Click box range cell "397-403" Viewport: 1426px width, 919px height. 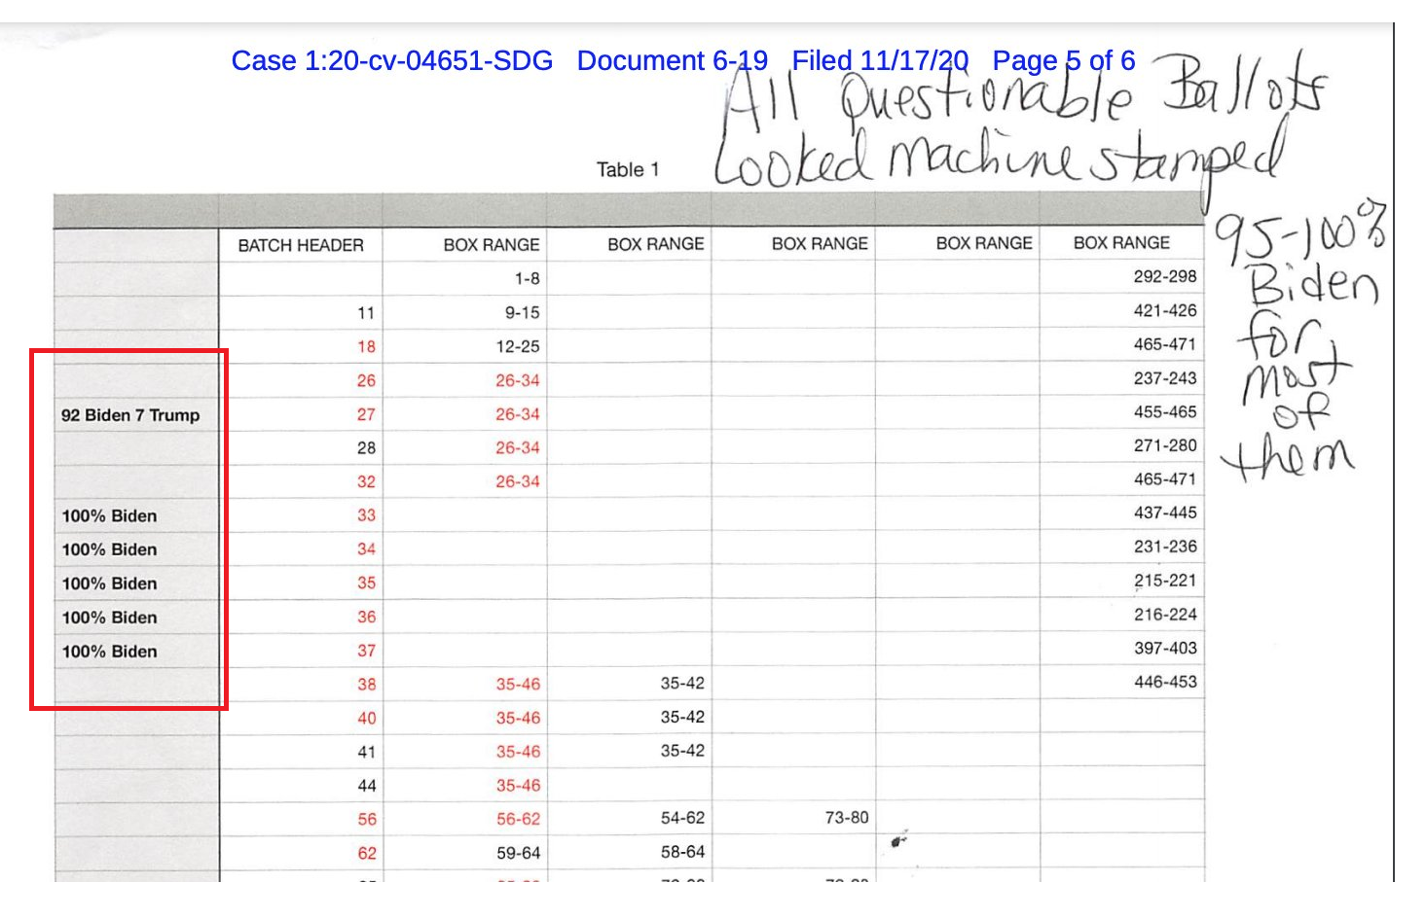click(1165, 649)
